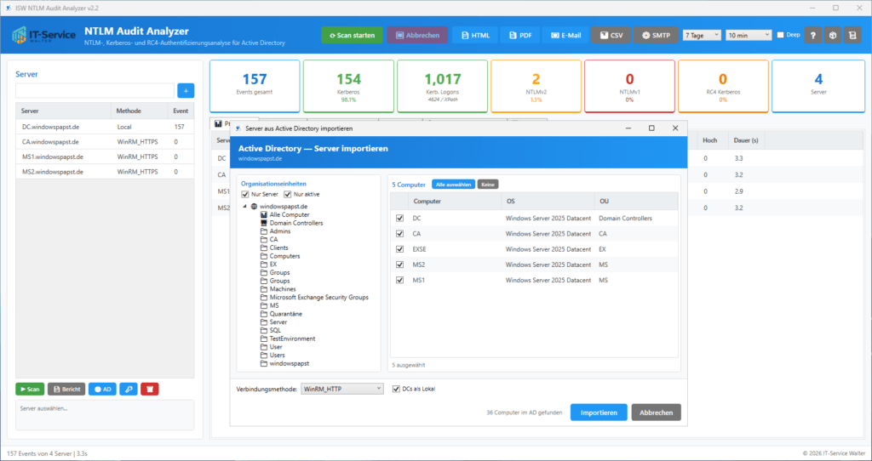Click the TestEnvironment folder icon
Screen dimensions: 872x461
(x=264, y=339)
